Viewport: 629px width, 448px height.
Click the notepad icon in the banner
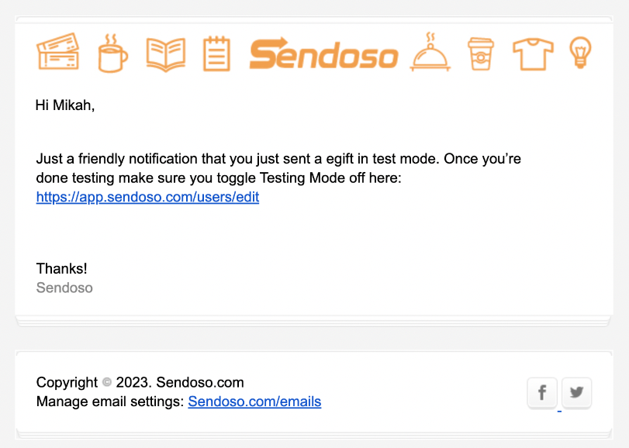[x=216, y=54]
